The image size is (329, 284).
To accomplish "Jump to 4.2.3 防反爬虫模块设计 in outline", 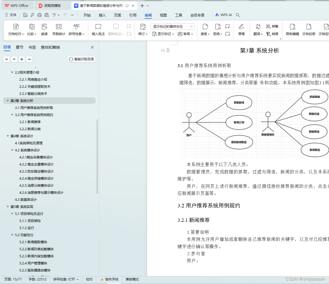I will coord(36,171).
